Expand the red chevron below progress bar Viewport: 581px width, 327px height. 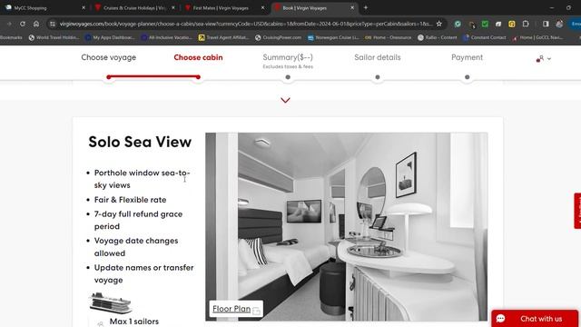(285, 100)
